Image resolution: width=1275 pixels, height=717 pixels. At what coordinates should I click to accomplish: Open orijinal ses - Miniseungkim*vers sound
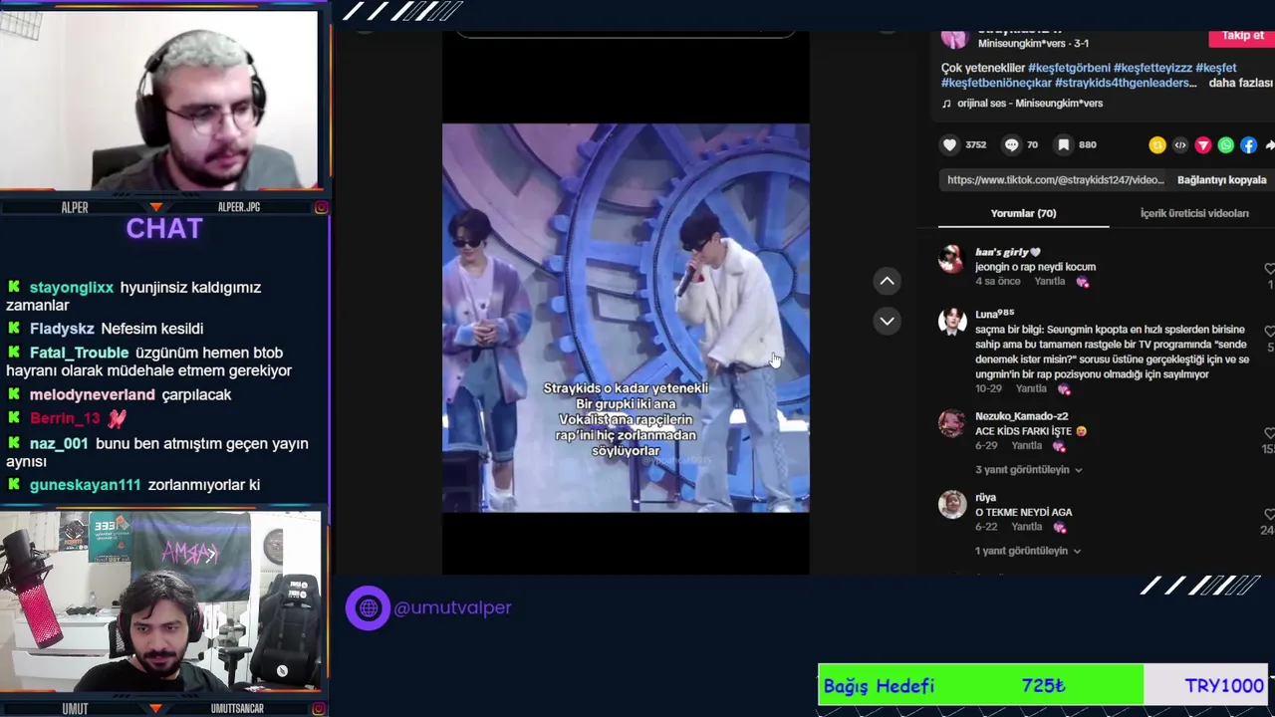(x=1030, y=104)
